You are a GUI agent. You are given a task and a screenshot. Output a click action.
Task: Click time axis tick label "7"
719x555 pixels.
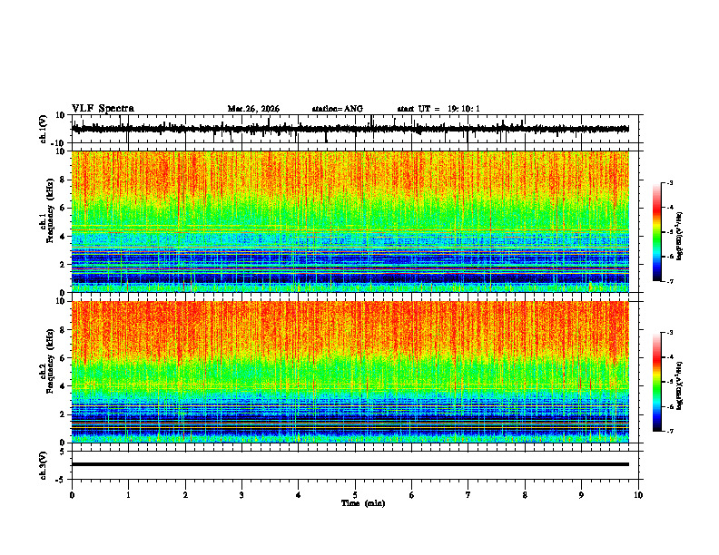(468, 495)
